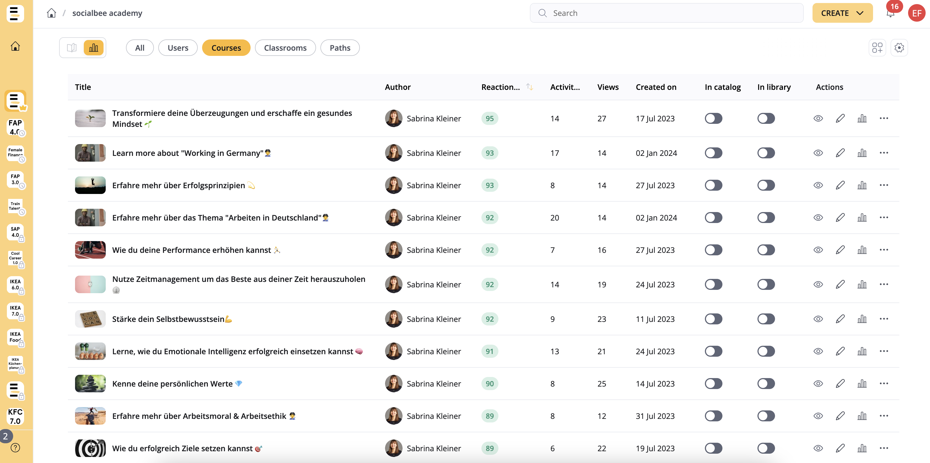Preview the Arbeitsmoral & Arbeitsethik course eye icon

(x=818, y=416)
